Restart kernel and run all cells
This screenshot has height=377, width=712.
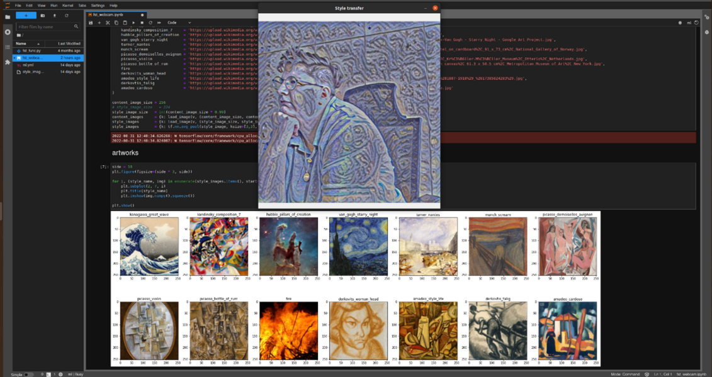(x=159, y=23)
